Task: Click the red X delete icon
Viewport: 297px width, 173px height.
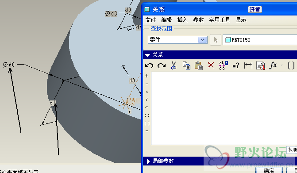Action: [211, 65]
